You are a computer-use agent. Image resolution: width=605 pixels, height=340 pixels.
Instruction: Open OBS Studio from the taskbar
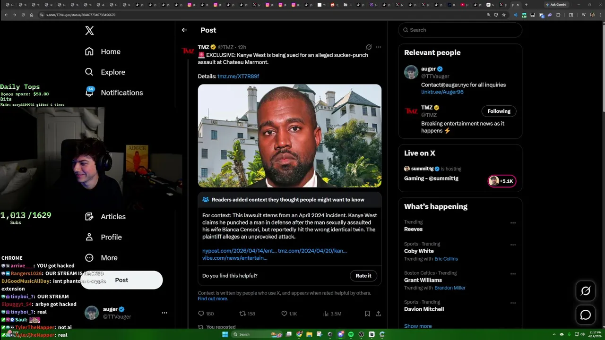click(x=361, y=334)
